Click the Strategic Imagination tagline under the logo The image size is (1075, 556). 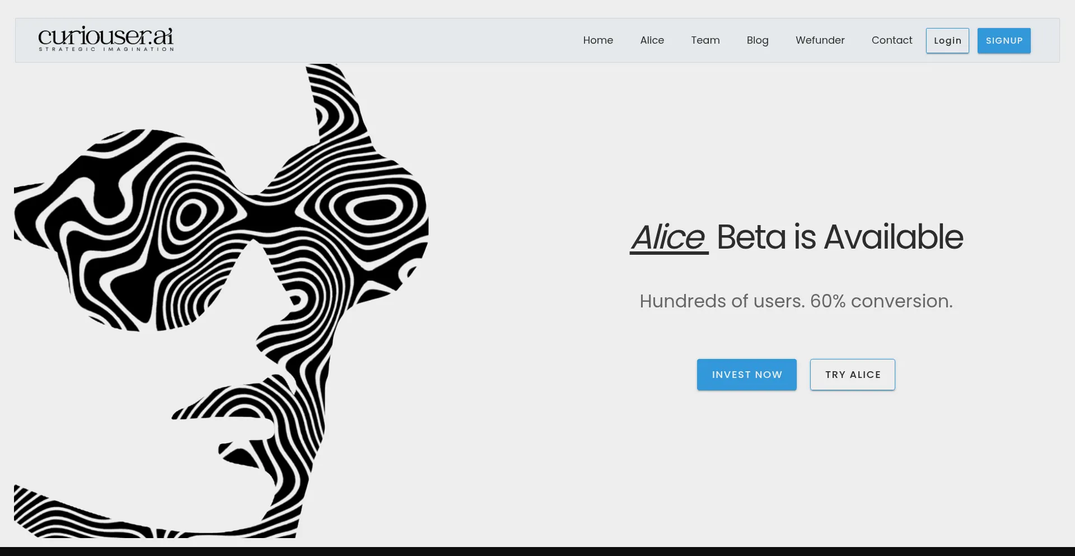click(106, 49)
